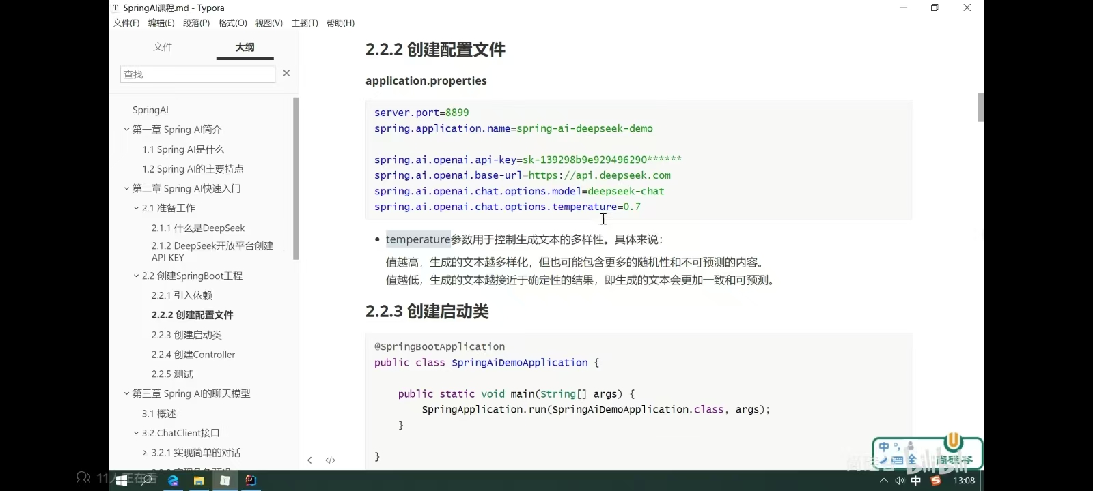Switch to IntelliJ IDEA on the taskbar
This screenshot has width=1093, height=491.
[x=251, y=481]
